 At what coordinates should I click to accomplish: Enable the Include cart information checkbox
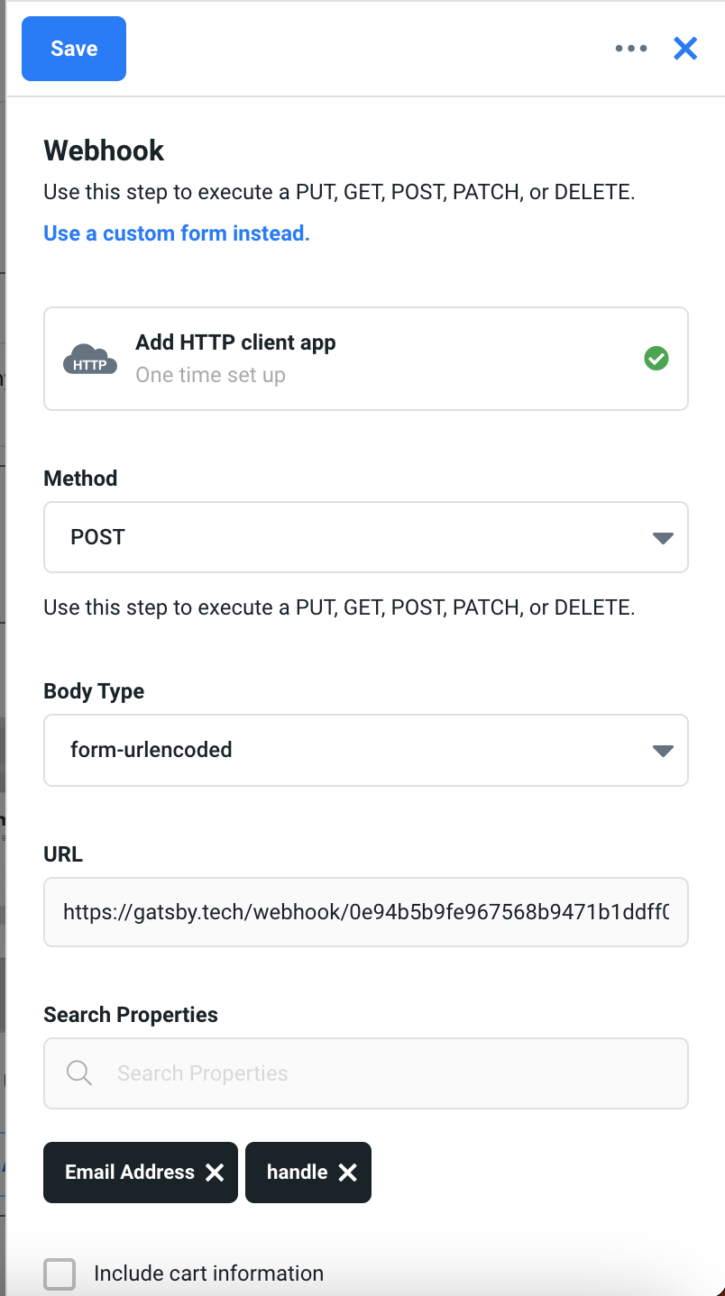click(x=60, y=1274)
